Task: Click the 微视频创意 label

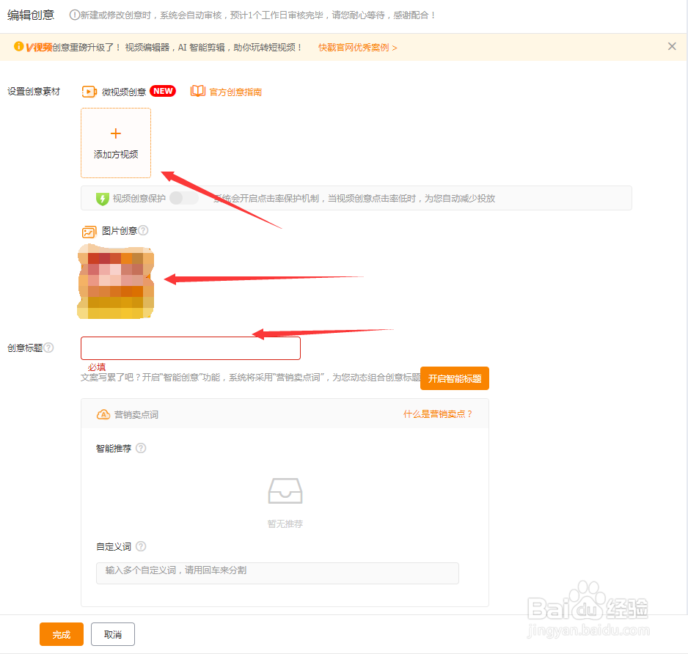Action: (124, 92)
